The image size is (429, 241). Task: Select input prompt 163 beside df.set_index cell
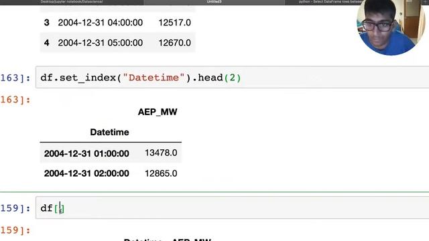[15, 78]
